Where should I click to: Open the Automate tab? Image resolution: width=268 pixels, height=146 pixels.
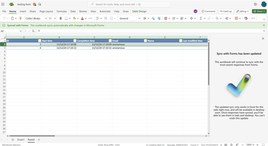[105, 11]
